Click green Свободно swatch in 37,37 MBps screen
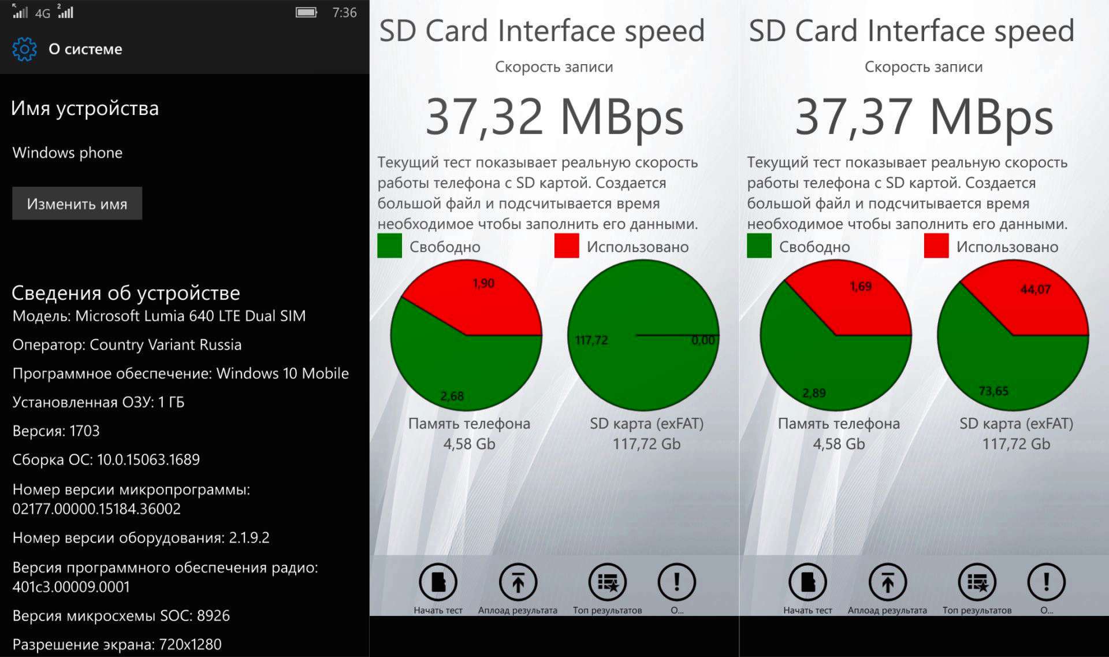This screenshot has width=1109, height=657. pyautogui.click(x=759, y=246)
